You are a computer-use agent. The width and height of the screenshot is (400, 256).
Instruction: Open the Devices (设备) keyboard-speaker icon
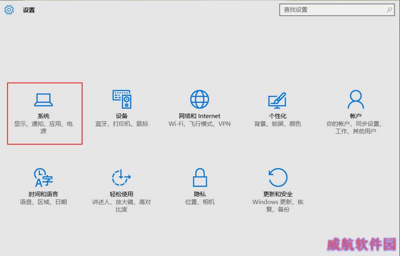click(122, 99)
